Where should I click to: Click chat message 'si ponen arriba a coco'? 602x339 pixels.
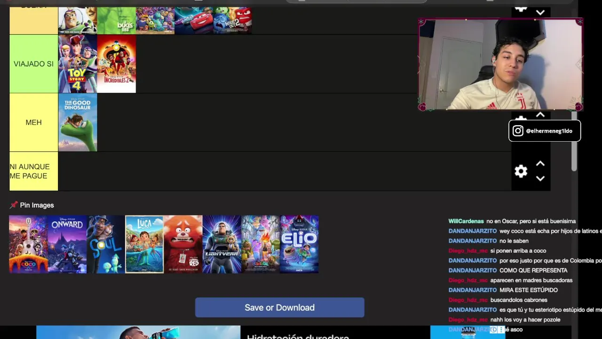(518, 251)
